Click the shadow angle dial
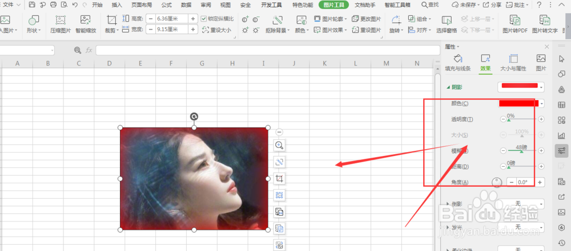Screen dimensions: 571x251 497,182
